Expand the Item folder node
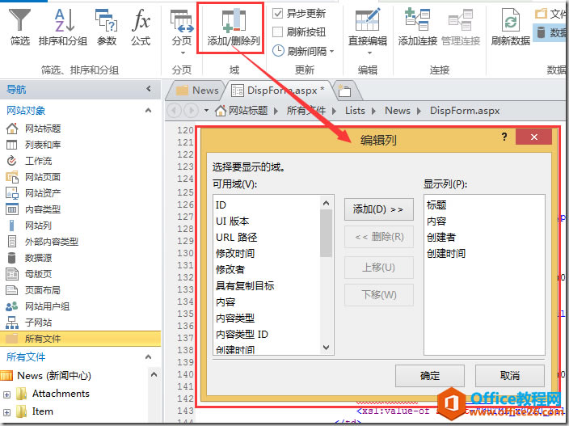Screen dimensions: 569x426 [6, 412]
